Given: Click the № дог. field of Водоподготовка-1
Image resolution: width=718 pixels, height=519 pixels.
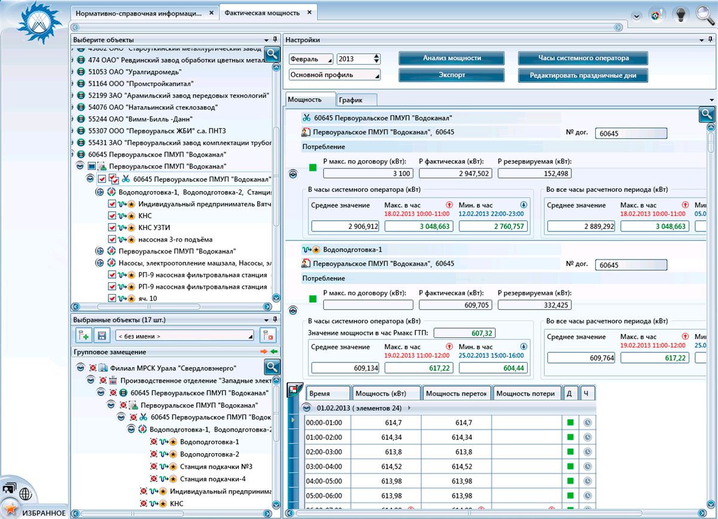Looking at the screenshot, I should click(x=631, y=265).
